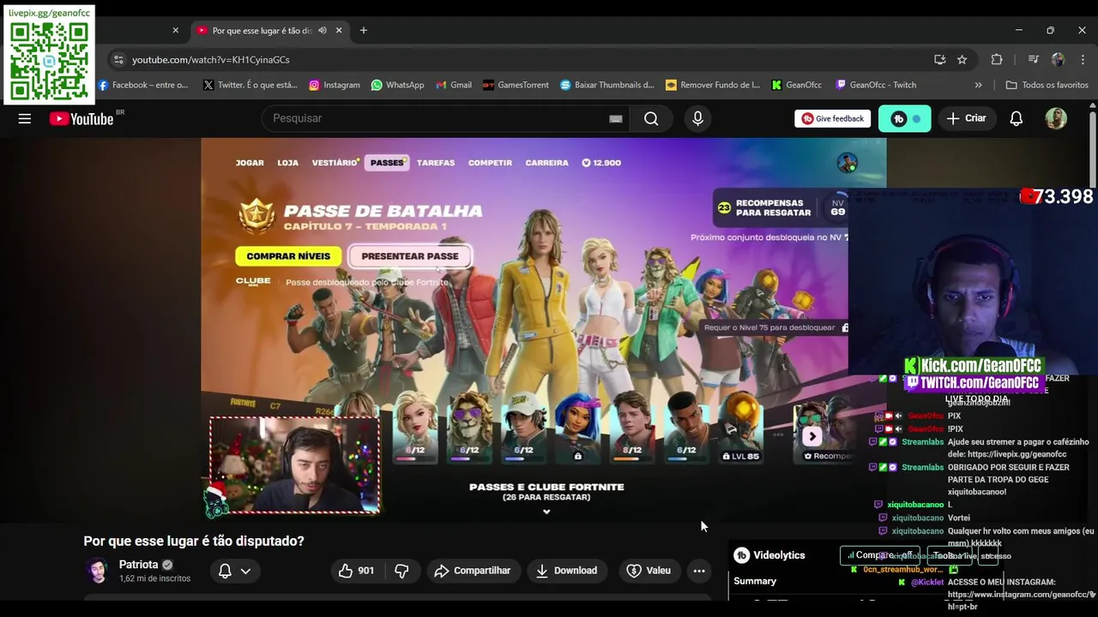Open the Instagram bookmark
The width and height of the screenshot is (1098, 617).
(335, 85)
